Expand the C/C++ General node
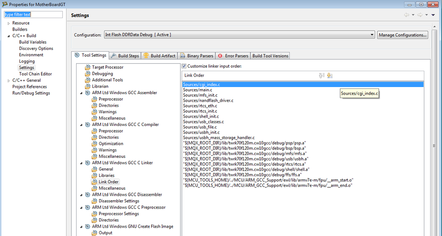 (x=9, y=80)
